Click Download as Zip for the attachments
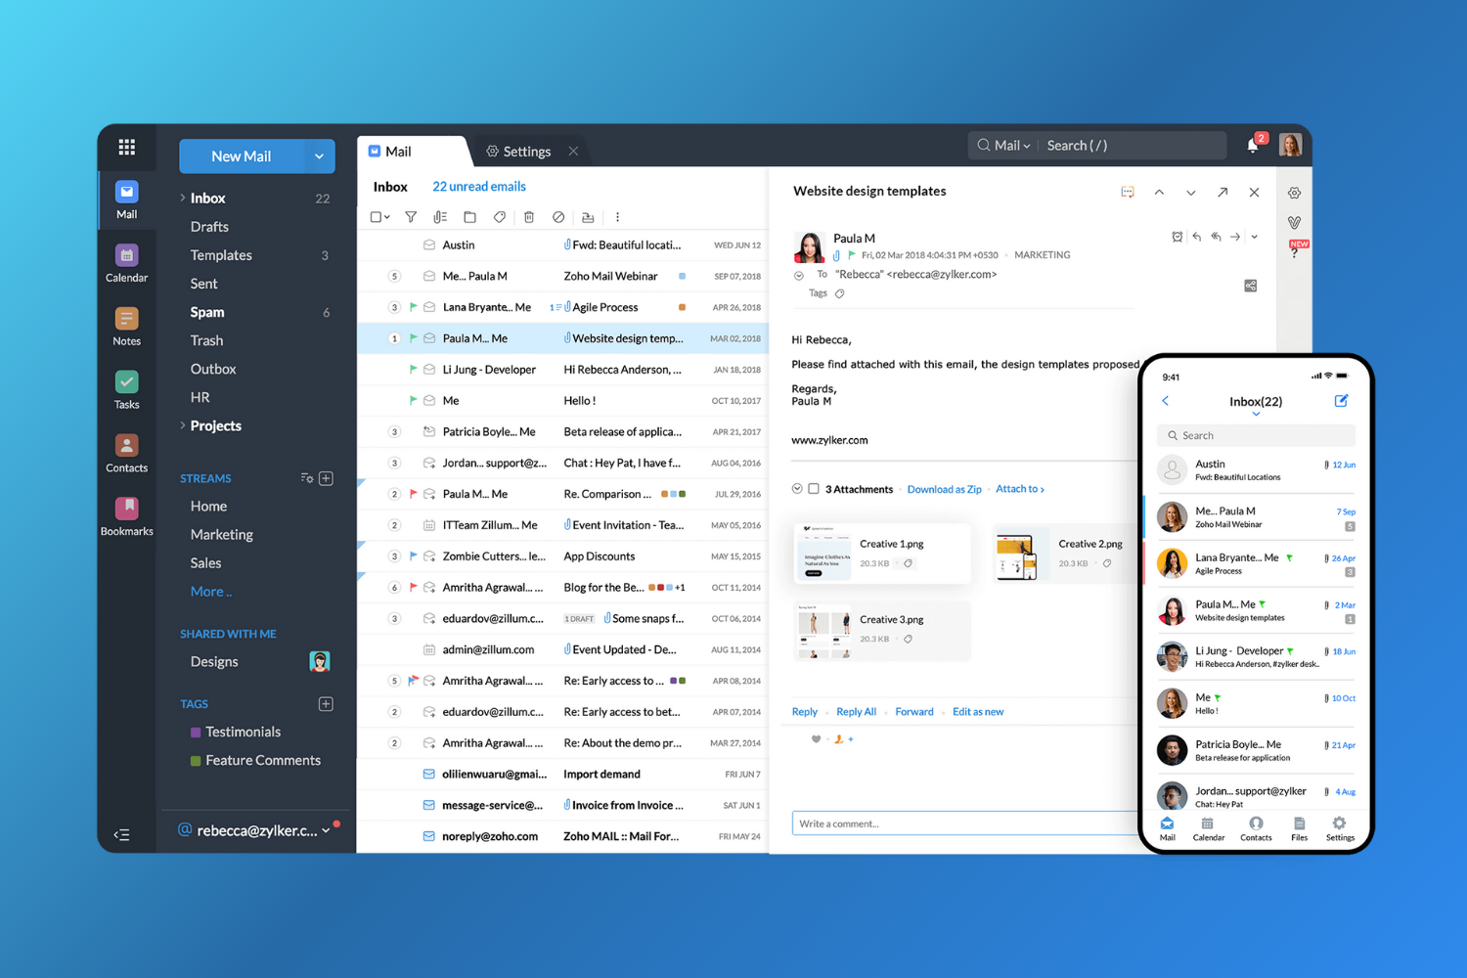Image resolution: width=1467 pixels, height=978 pixels. pyautogui.click(x=944, y=489)
